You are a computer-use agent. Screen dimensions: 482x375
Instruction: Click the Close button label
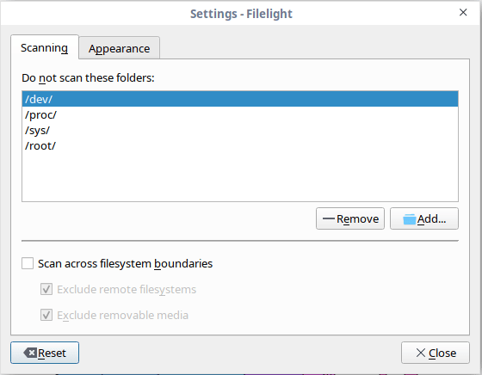coord(442,353)
